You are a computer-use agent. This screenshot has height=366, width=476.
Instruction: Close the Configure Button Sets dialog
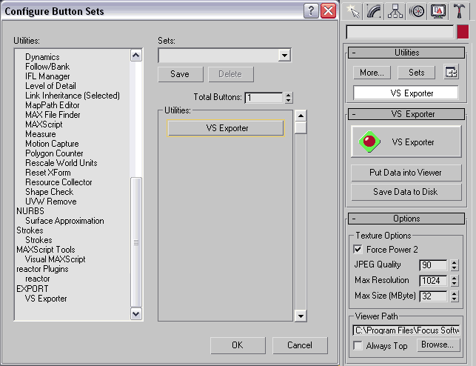tap(329, 11)
